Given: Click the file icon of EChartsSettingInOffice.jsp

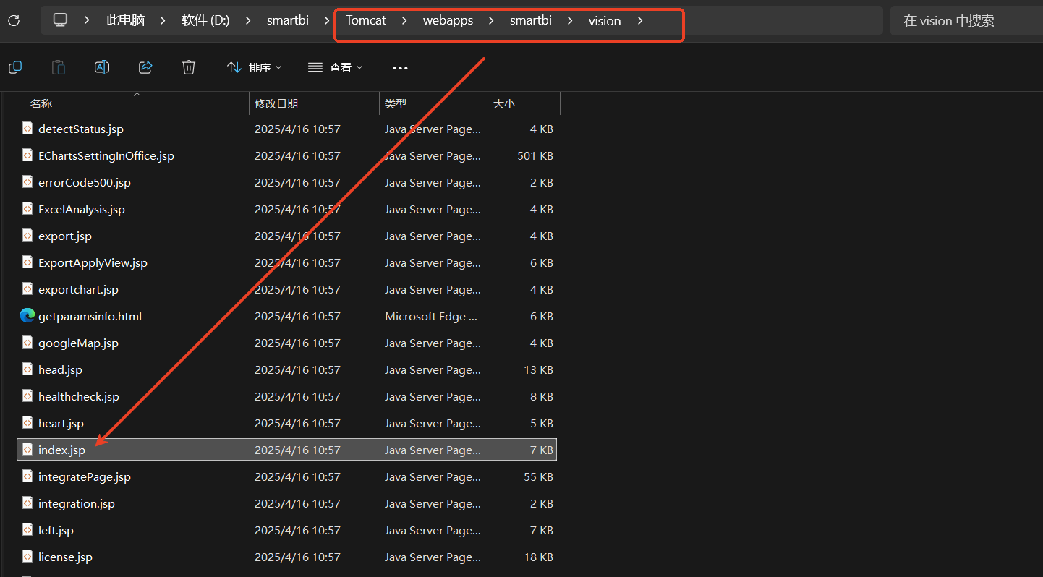Looking at the screenshot, I should [x=27, y=155].
